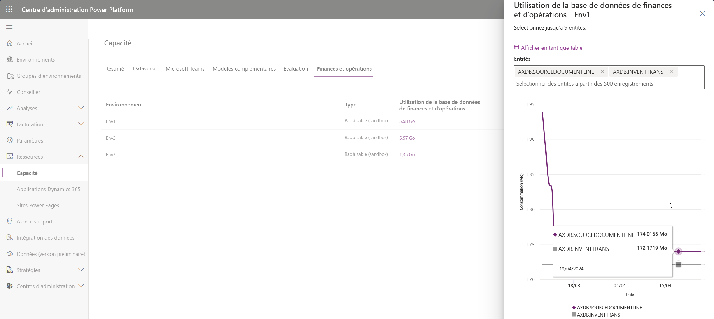Open the Microsoft Teams tab
714x319 pixels.
pos(185,69)
